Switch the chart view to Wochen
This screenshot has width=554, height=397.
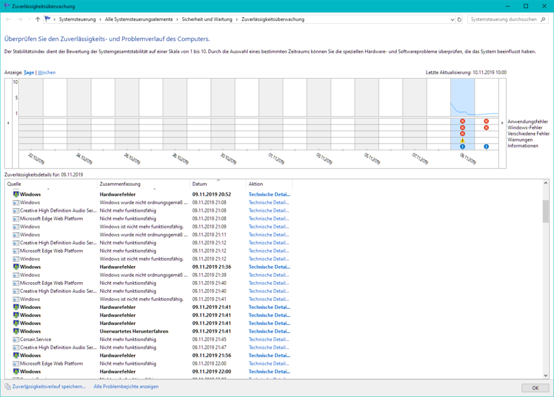click(x=47, y=73)
